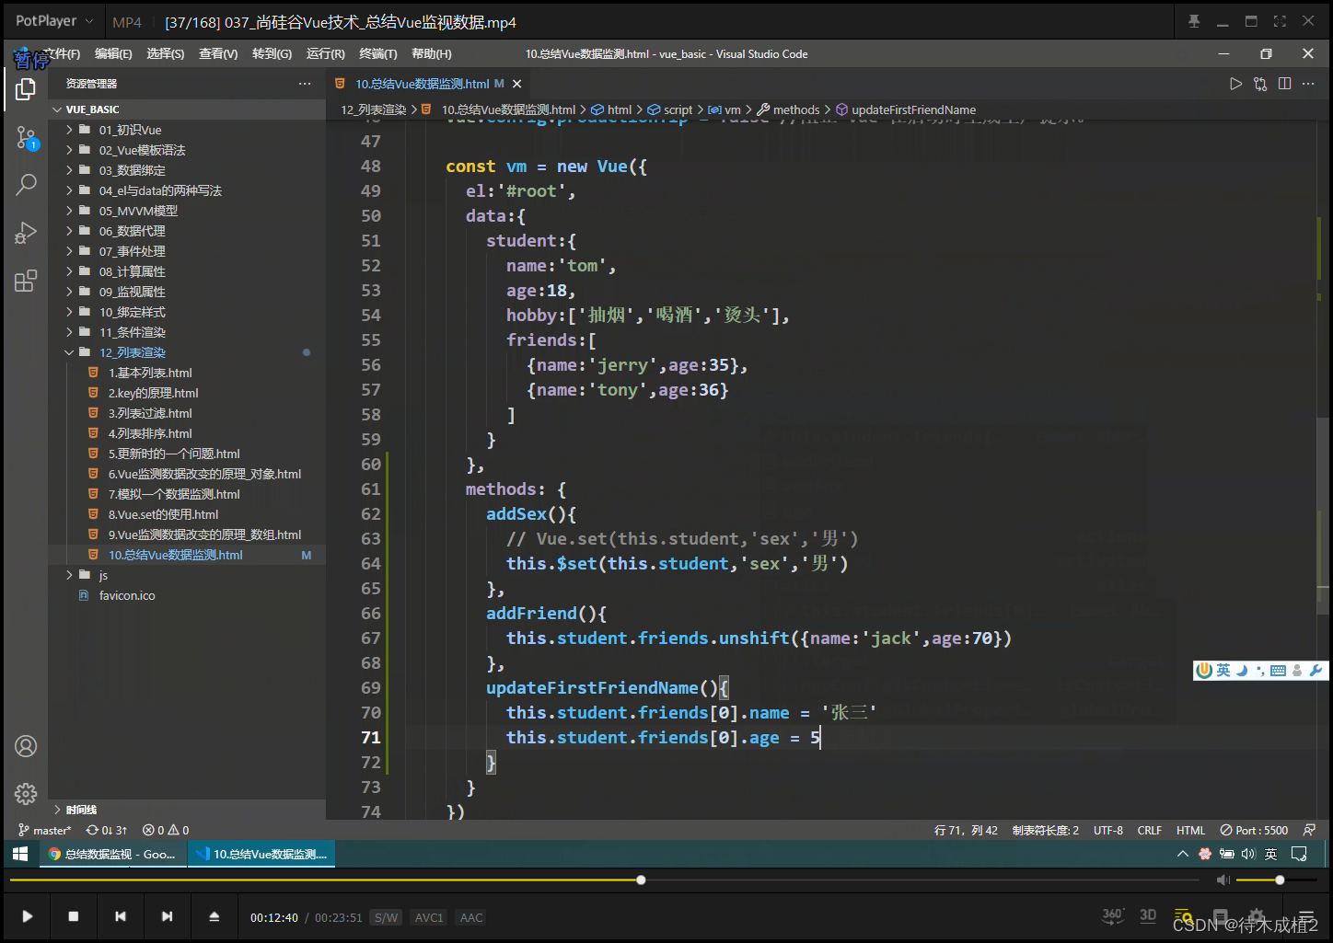Image resolution: width=1333 pixels, height=943 pixels.
Task: Pin PotPlayer window on top
Action: tap(1194, 21)
